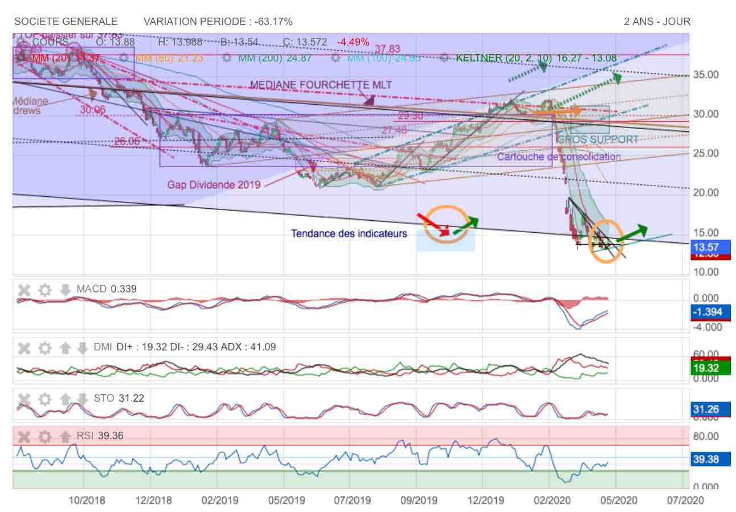This screenshot has height=512, width=736.
Task: Move the STO panel up
Action: point(65,399)
